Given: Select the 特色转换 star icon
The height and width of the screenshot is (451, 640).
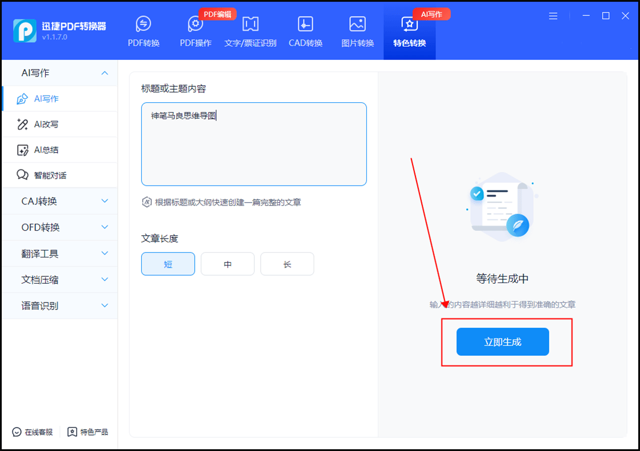Looking at the screenshot, I should click(409, 24).
